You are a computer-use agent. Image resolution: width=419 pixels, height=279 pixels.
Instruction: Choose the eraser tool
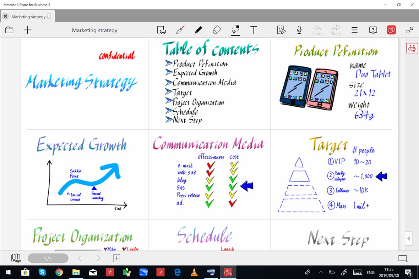217,30
